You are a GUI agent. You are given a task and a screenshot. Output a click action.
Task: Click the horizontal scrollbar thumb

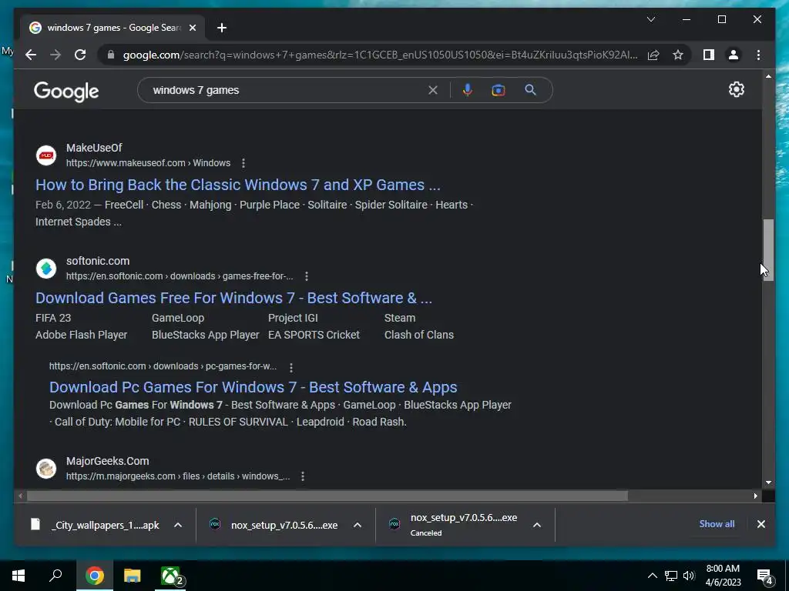pyautogui.click(x=327, y=496)
